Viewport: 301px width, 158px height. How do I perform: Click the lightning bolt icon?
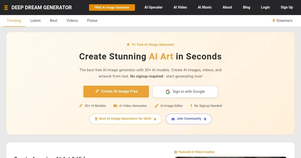click(x=191, y=106)
